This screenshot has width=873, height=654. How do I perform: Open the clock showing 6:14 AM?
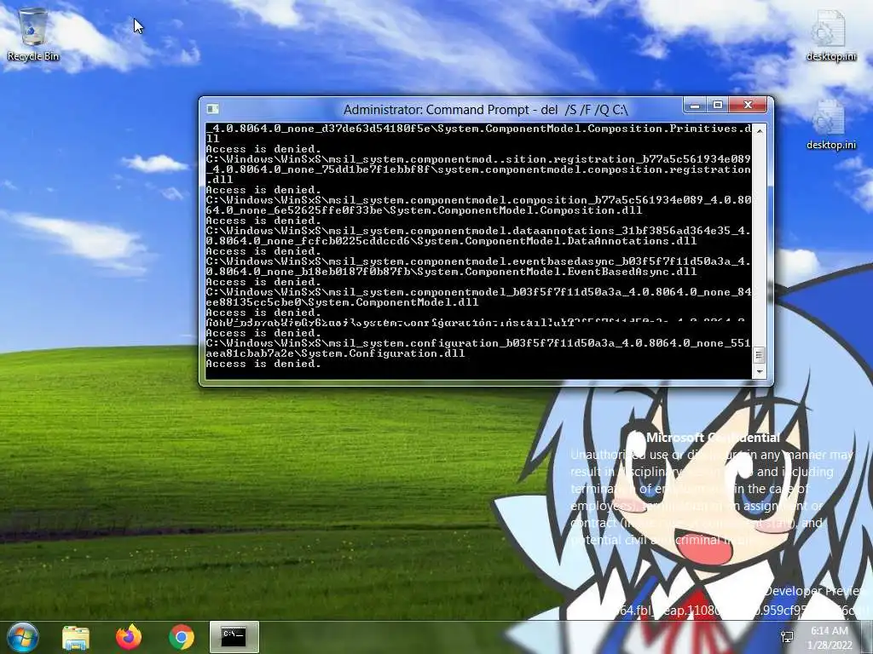[829, 631]
